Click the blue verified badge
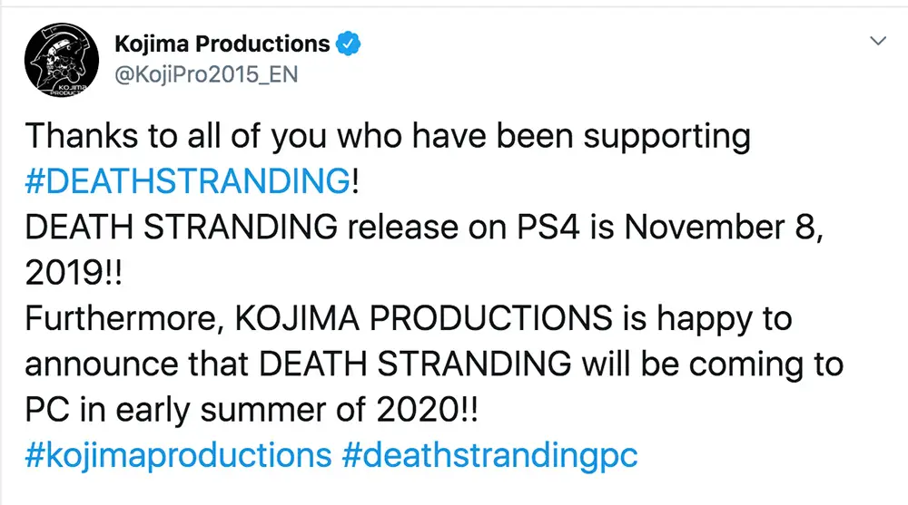The image size is (908, 505). pyautogui.click(x=350, y=43)
